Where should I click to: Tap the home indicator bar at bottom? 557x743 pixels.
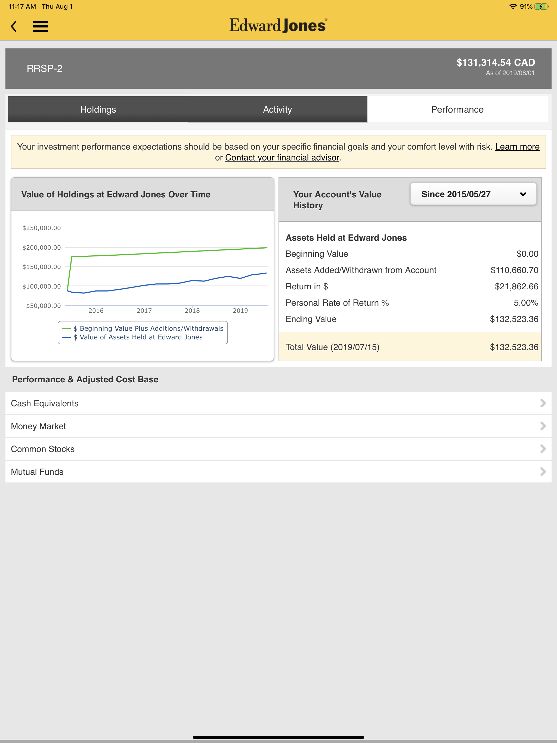[278, 737]
